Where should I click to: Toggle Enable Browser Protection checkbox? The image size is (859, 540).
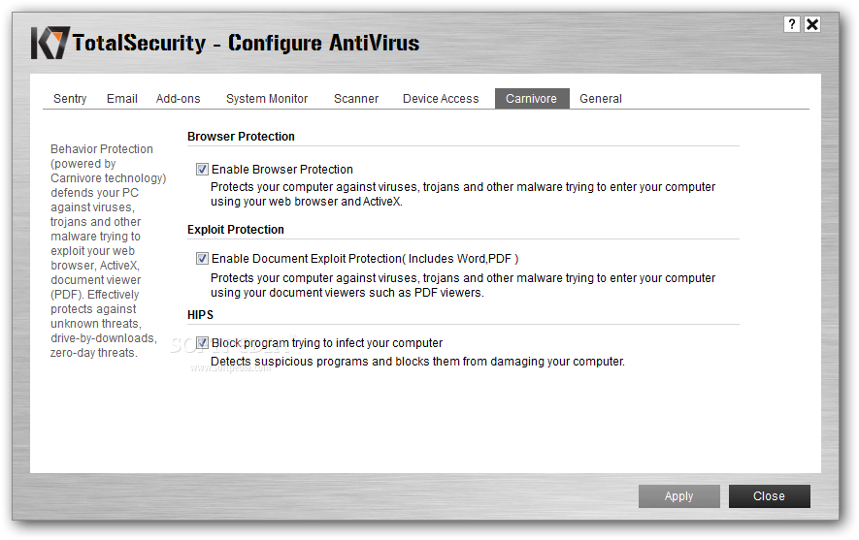(x=202, y=169)
